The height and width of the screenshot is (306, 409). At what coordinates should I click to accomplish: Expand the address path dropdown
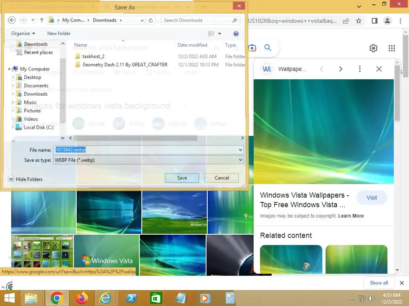point(142,20)
